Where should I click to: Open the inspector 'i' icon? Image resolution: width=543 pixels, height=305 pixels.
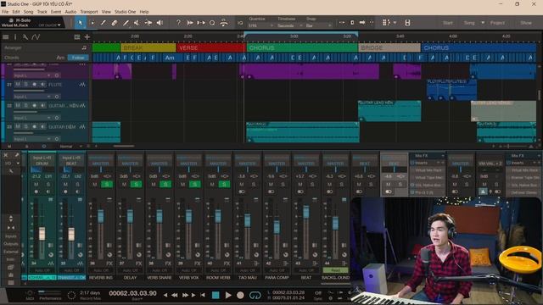[x=15, y=36]
